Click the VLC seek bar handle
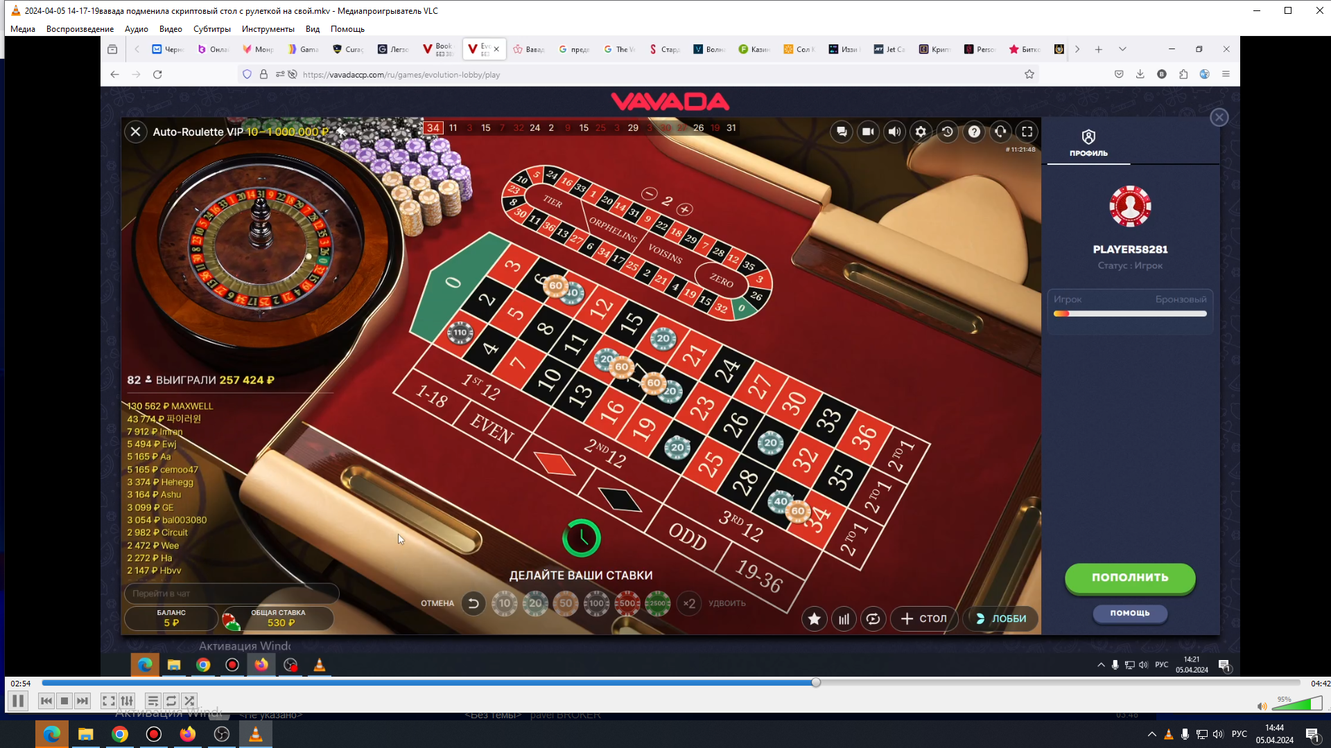 (816, 683)
